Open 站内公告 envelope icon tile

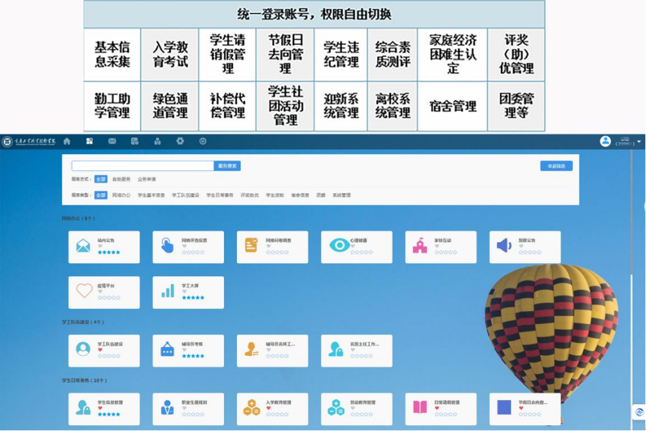pyautogui.click(x=83, y=245)
